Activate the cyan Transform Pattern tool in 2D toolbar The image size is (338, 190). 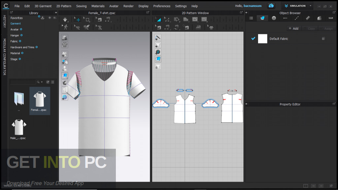[x=158, y=20]
